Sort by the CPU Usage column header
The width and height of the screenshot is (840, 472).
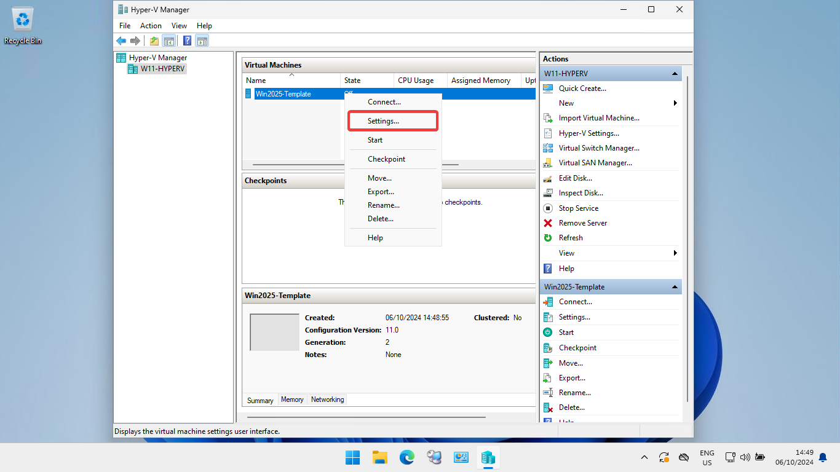421,81
